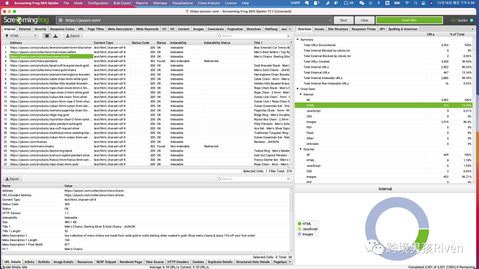Click the play circle icon in the menu bar
The height and width of the screenshot is (269, 479).
[370, 3]
